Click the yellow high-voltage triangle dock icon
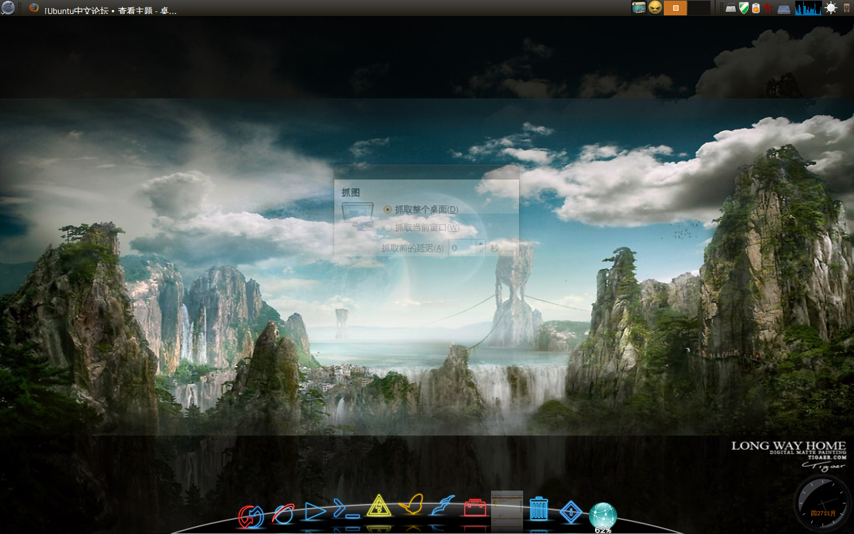 (x=379, y=506)
